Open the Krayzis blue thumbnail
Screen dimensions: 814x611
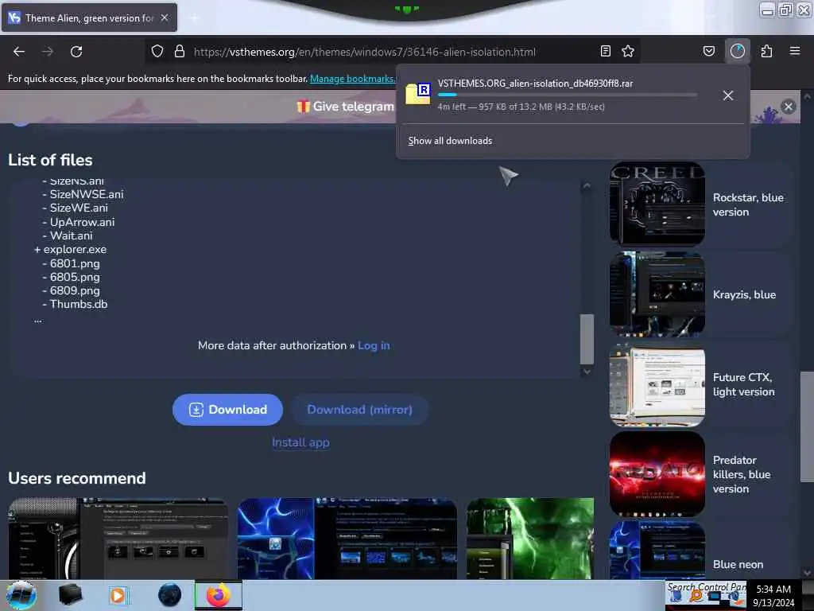tap(657, 294)
